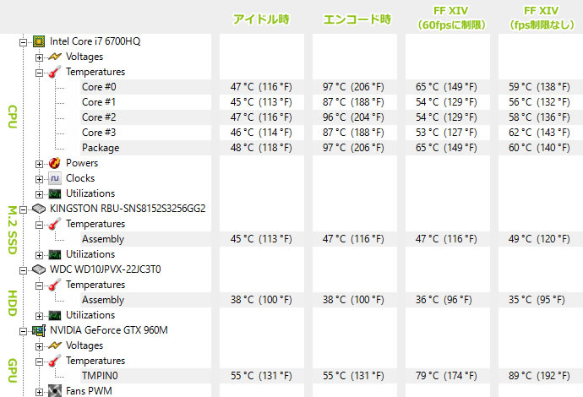
Task: Click Core #0 encode value 97 °C (206 °F)
Action: [x=353, y=87]
